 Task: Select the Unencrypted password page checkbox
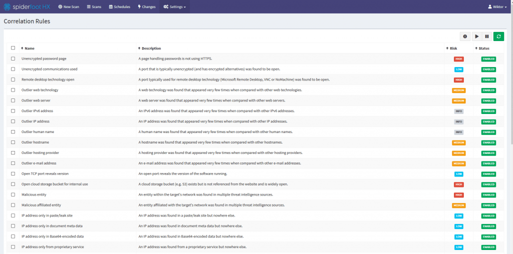pyautogui.click(x=13, y=58)
